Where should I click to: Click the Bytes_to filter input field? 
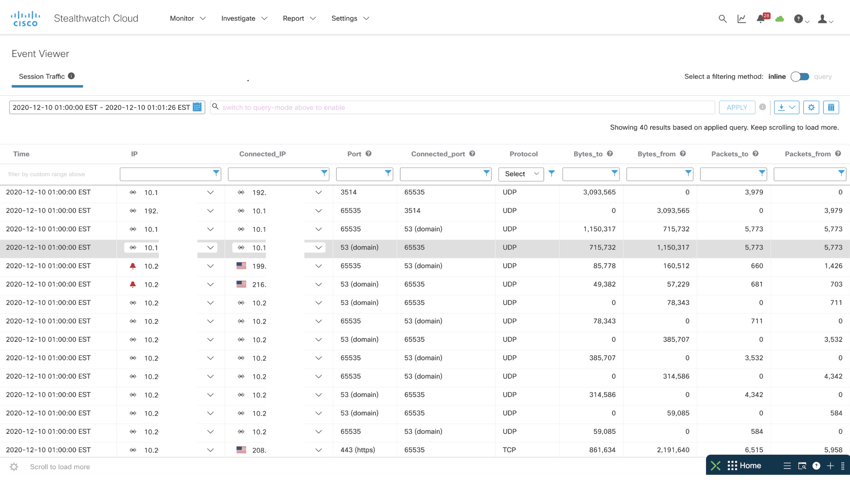[586, 174]
